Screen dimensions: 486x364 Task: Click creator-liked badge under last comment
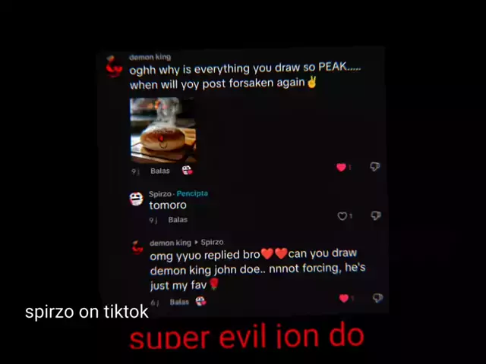tap(200, 301)
